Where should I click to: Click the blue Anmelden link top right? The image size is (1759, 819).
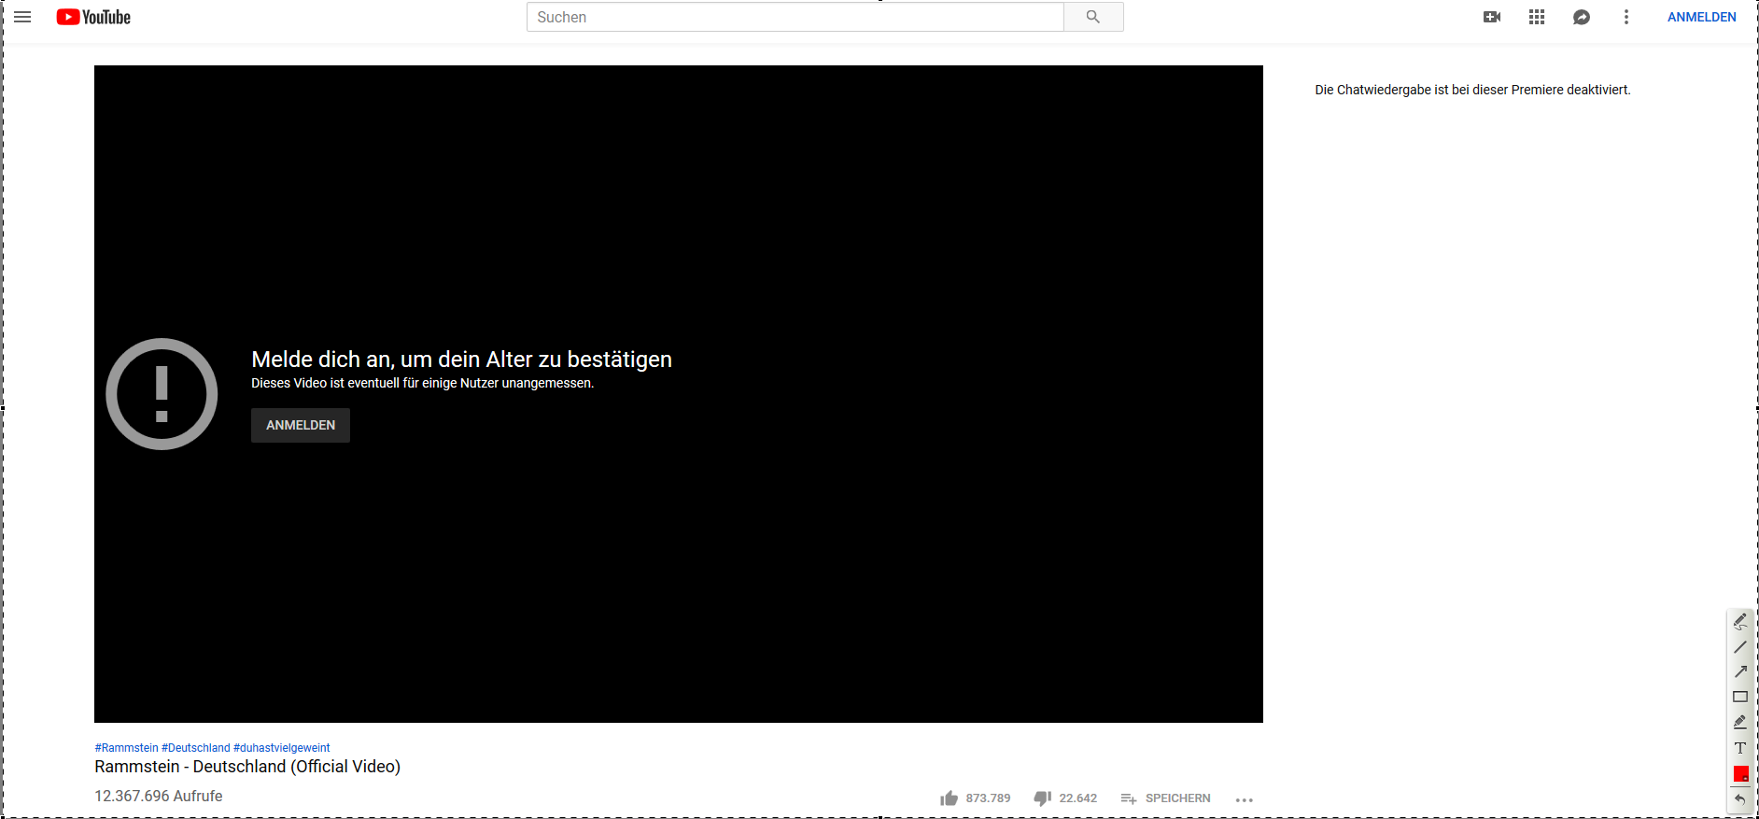1702,17
